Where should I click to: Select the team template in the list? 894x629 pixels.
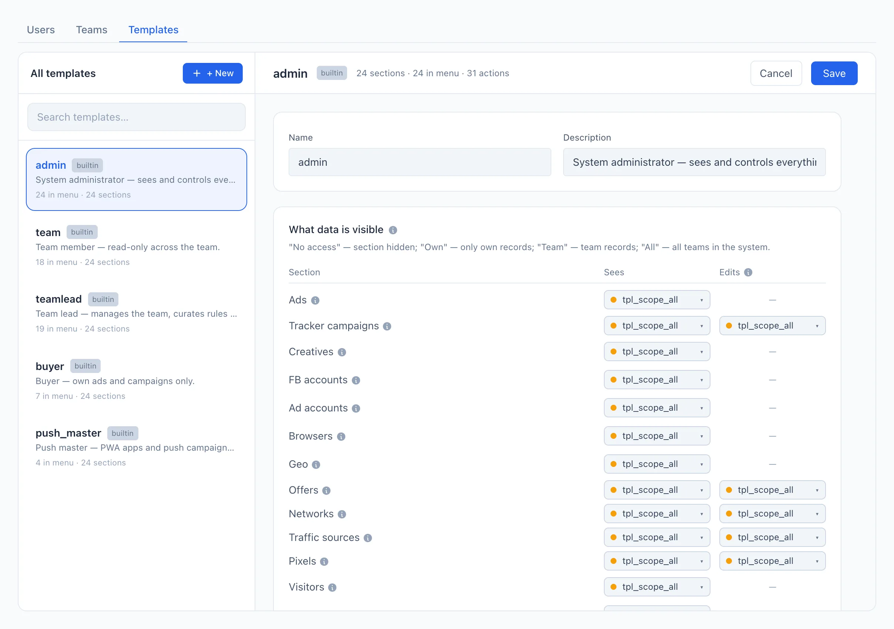click(137, 246)
